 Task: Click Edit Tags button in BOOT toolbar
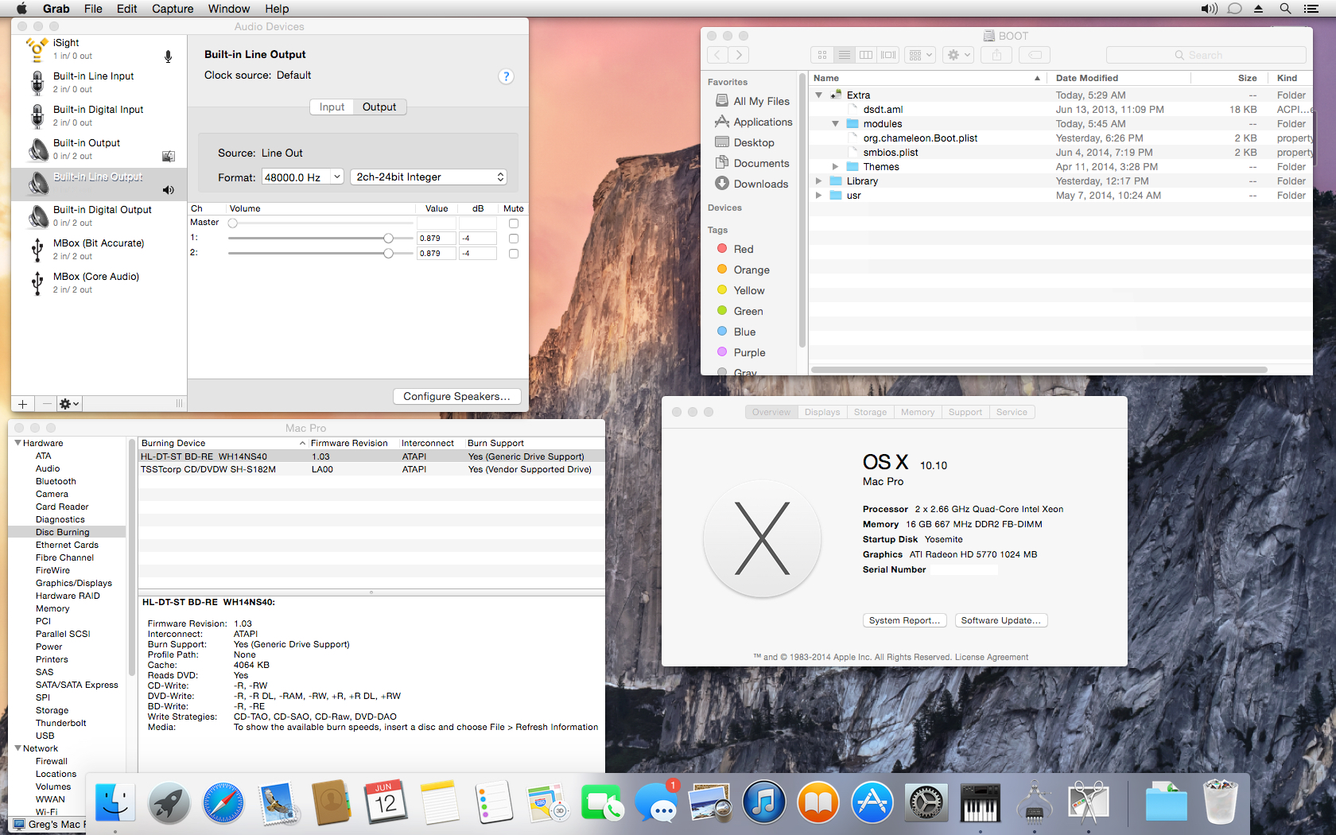(1035, 55)
